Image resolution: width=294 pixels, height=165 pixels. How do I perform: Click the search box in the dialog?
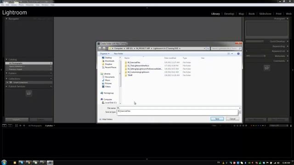pos(226,49)
